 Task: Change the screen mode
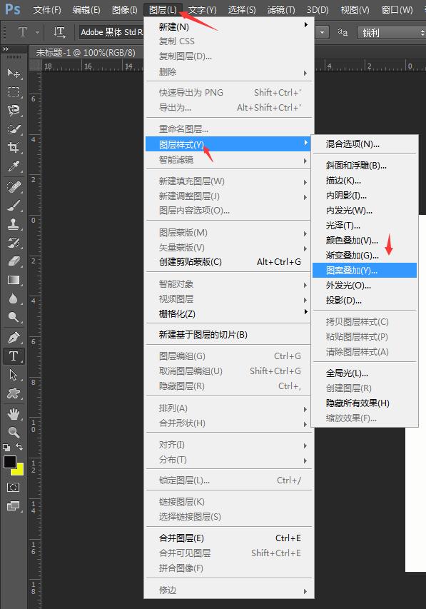click(x=14, y=505)
